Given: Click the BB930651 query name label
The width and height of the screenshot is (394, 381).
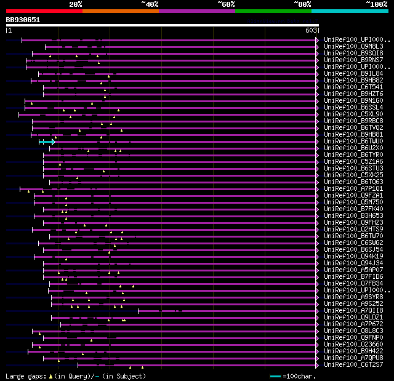Looking at the screenshot, I should [x=23, y=20].
